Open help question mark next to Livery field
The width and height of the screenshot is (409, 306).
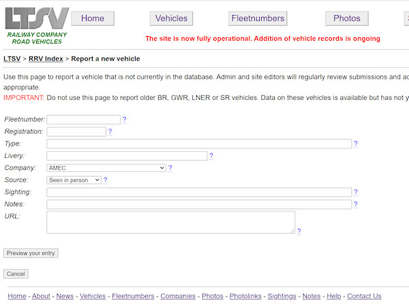pyautogui.click(x=211, y=156)
